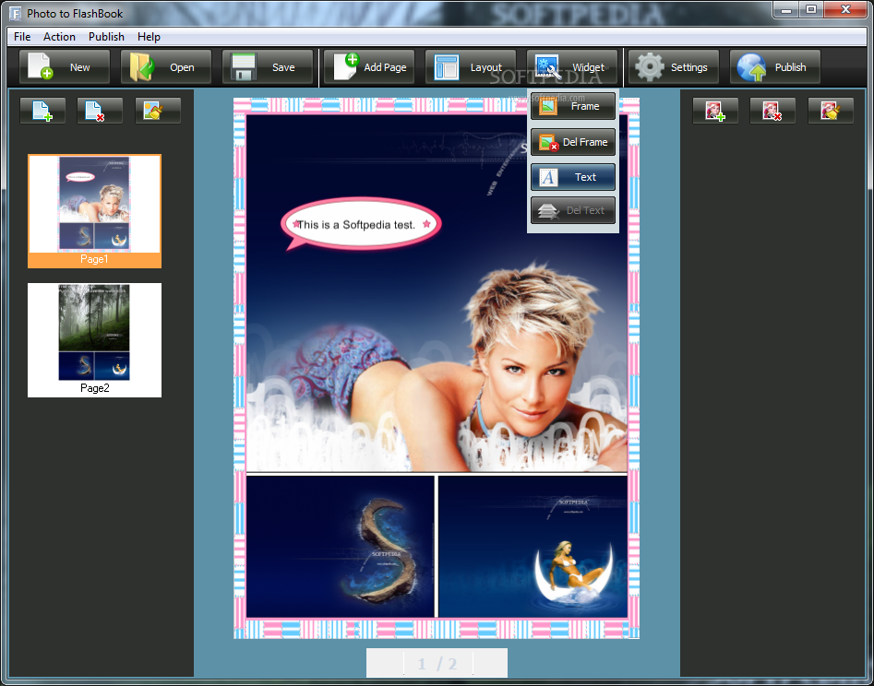This screenshot has width=874, height=686.
Task: Click the delete page icon in left panel
Action: coord(100,111)
